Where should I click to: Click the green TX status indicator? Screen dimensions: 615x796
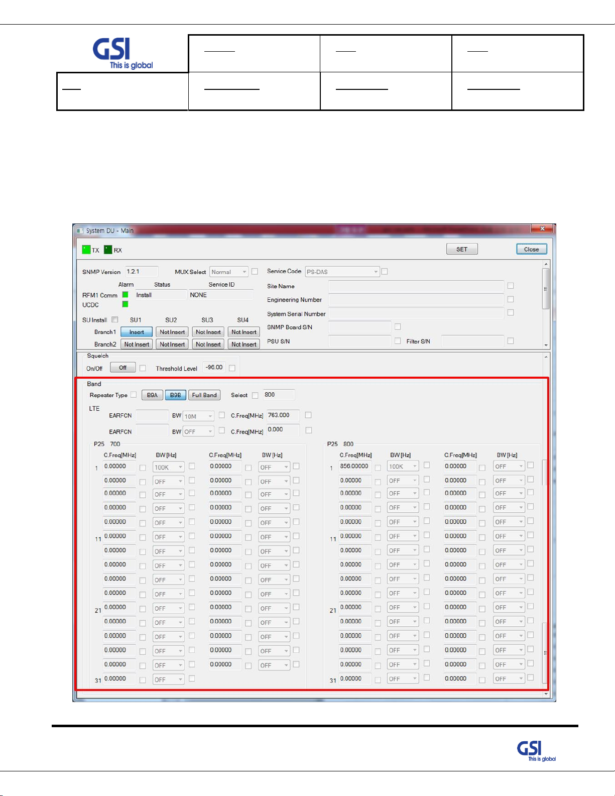tap(86, 250)
